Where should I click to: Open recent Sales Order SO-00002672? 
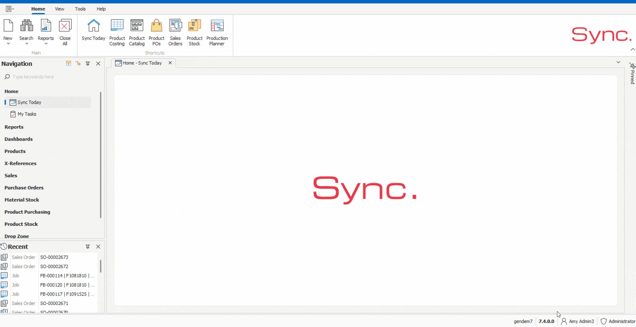tap(49, 267)
